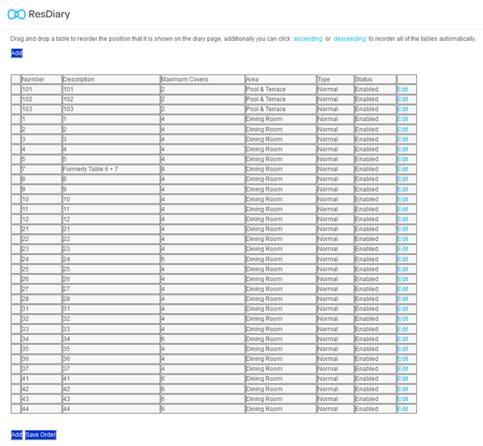Image resolution: width=483 pixels, height=446 pixels.
Task: Open Edit for table number 1
Action: point(402,119)
